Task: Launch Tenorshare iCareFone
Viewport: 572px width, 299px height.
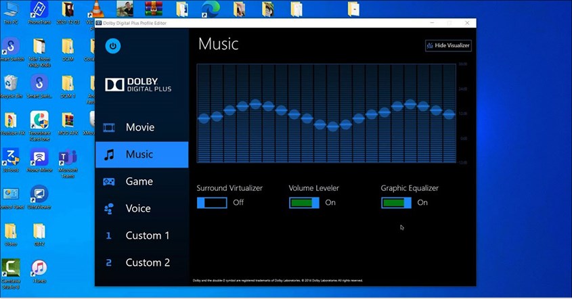Action: (39, 127)
